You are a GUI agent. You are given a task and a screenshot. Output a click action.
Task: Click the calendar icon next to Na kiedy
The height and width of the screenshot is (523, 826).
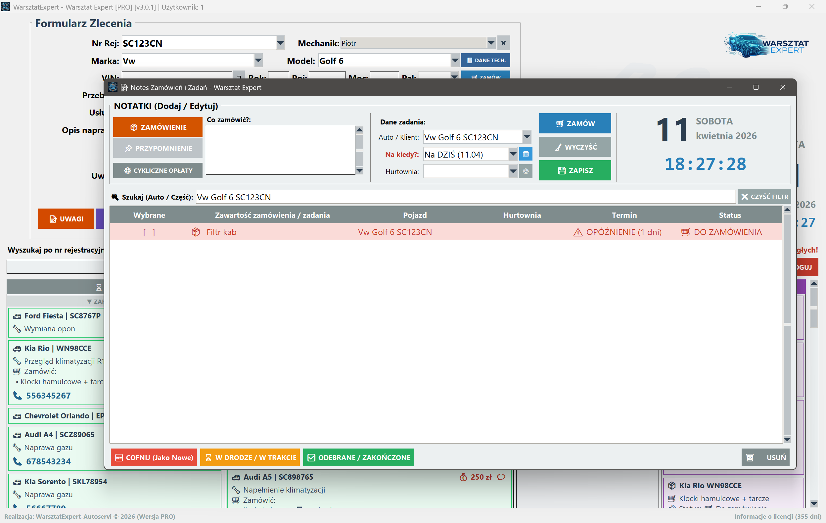pos(526,155)
